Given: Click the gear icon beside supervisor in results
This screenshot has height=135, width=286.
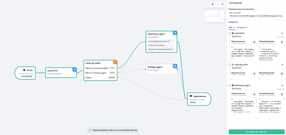Looking at the screenshot, I should [233, 33].
